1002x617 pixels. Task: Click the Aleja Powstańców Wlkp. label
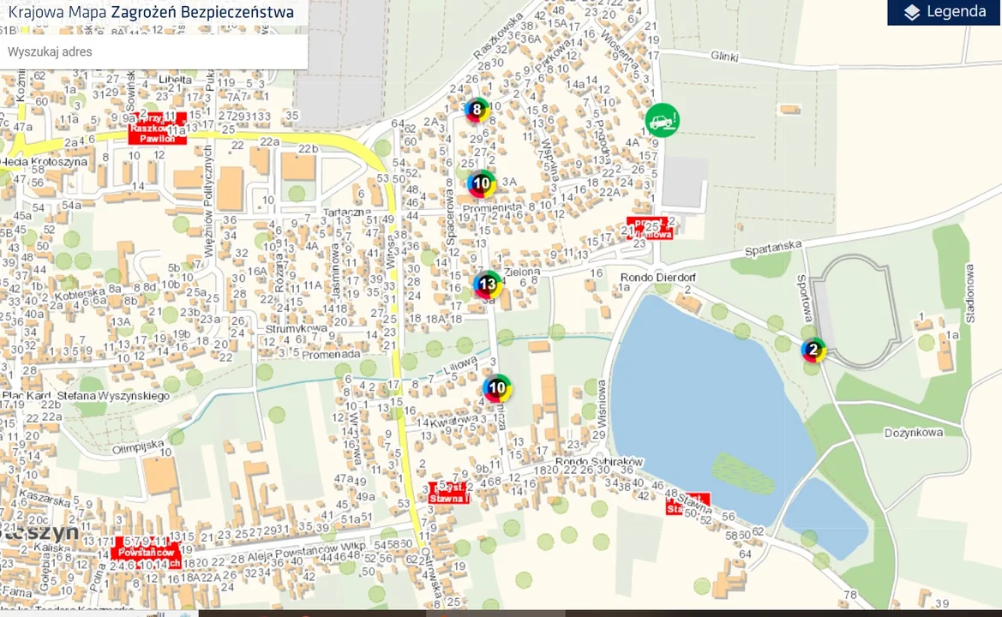[x=305, y=553]
